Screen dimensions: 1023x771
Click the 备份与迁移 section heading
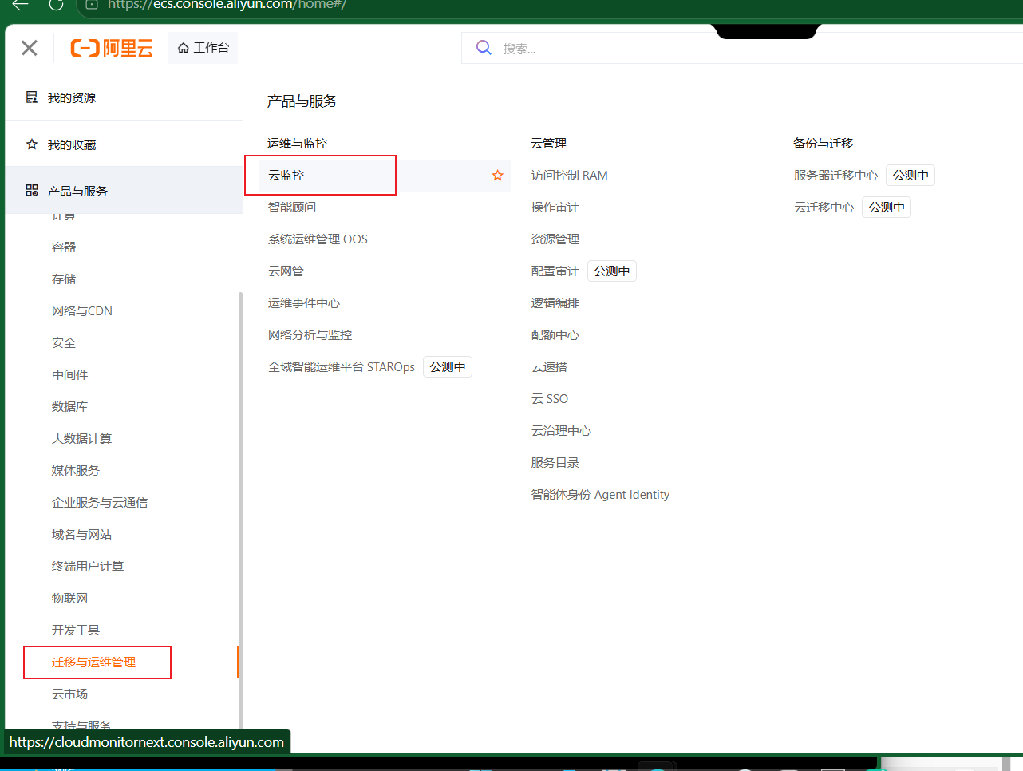(x=824, y=143)
